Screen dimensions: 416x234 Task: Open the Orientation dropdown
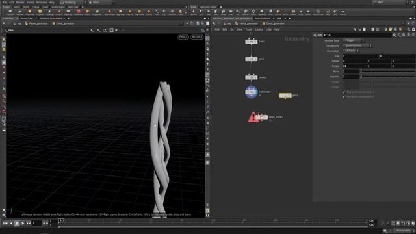tap(351, 51)
